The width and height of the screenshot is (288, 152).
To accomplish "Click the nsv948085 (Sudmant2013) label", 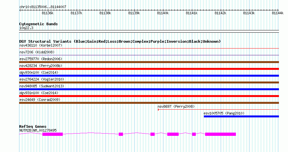I will click(x=42, y=86).
